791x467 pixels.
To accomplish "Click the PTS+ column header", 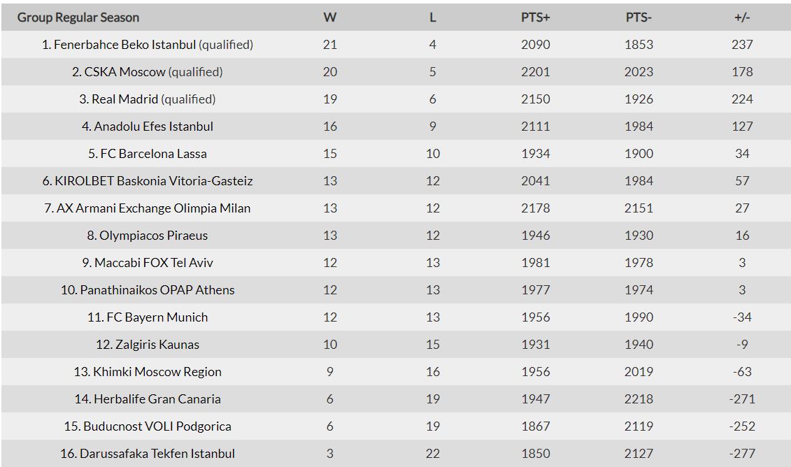I will (x=536, y=17).
